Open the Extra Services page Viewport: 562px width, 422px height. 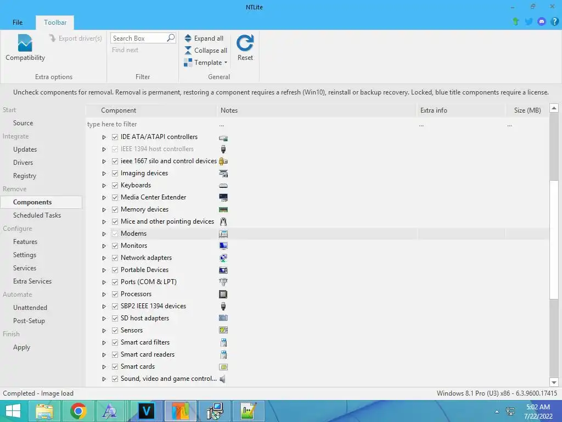[32, 281]
